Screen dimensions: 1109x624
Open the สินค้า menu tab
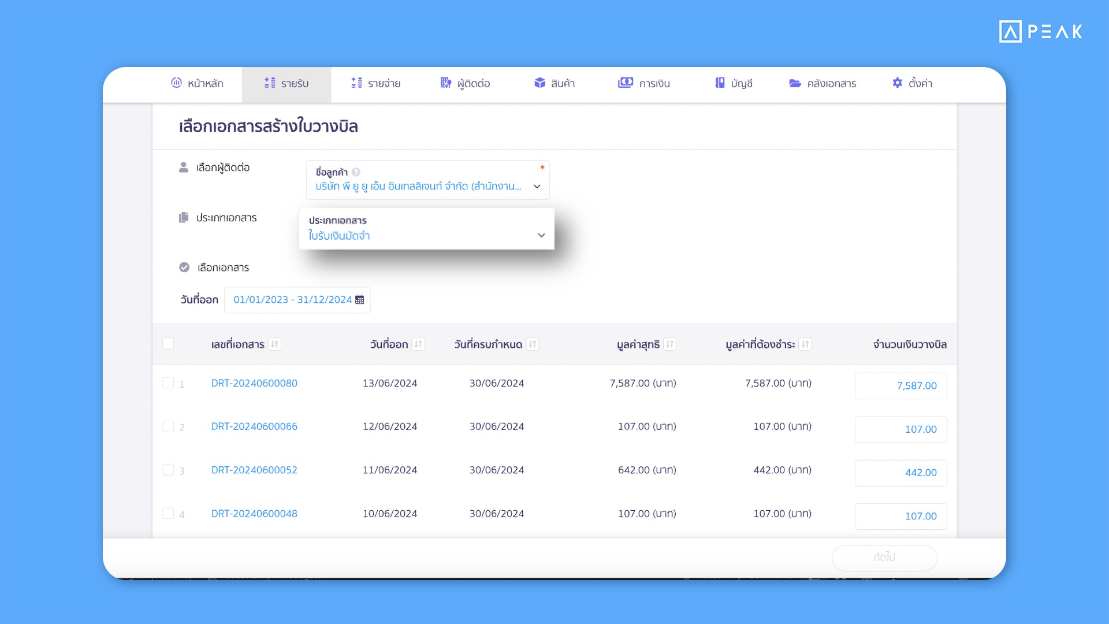(554, 84)
